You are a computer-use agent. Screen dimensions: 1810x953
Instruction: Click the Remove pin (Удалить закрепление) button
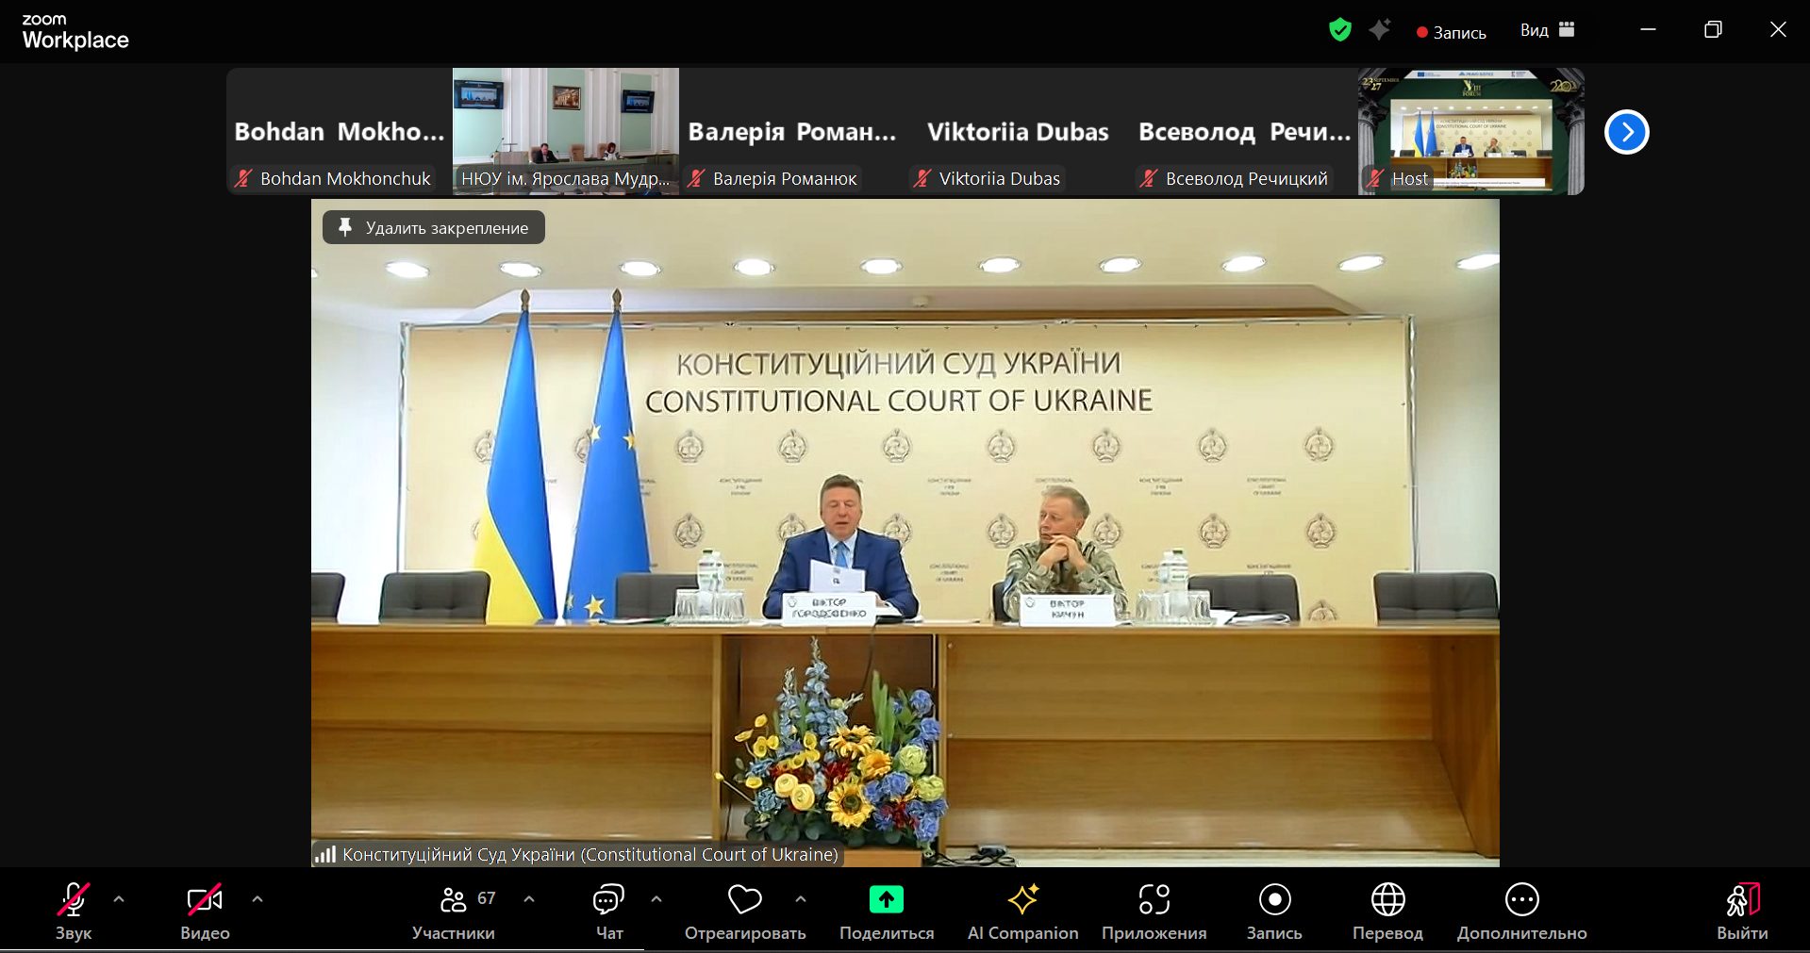coord(434,228)
